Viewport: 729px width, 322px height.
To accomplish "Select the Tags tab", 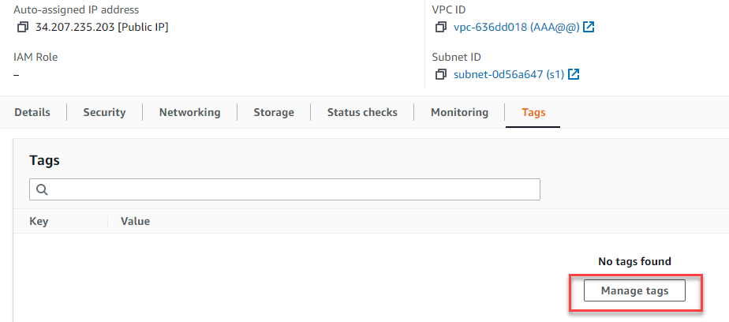I will 533,112.
